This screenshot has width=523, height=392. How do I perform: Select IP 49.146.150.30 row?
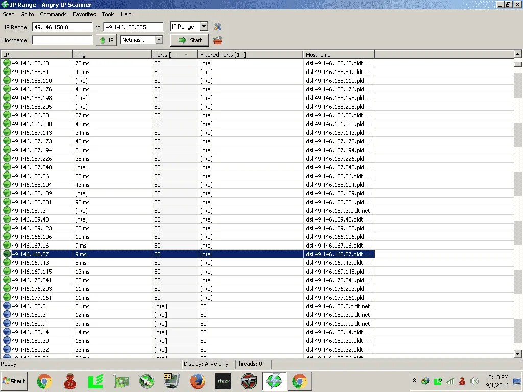click(x=188, y=340)
